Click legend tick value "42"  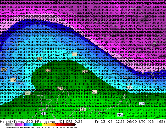(68, 127)
